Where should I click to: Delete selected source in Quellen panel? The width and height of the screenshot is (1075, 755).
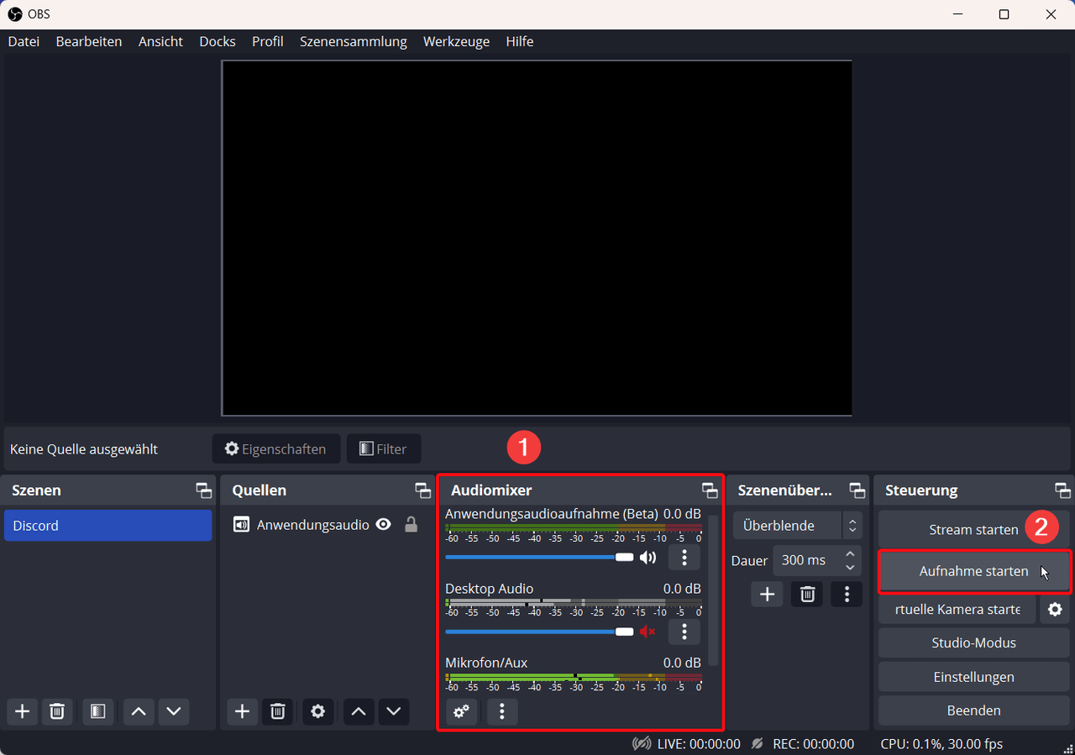(x=277, y=711)
